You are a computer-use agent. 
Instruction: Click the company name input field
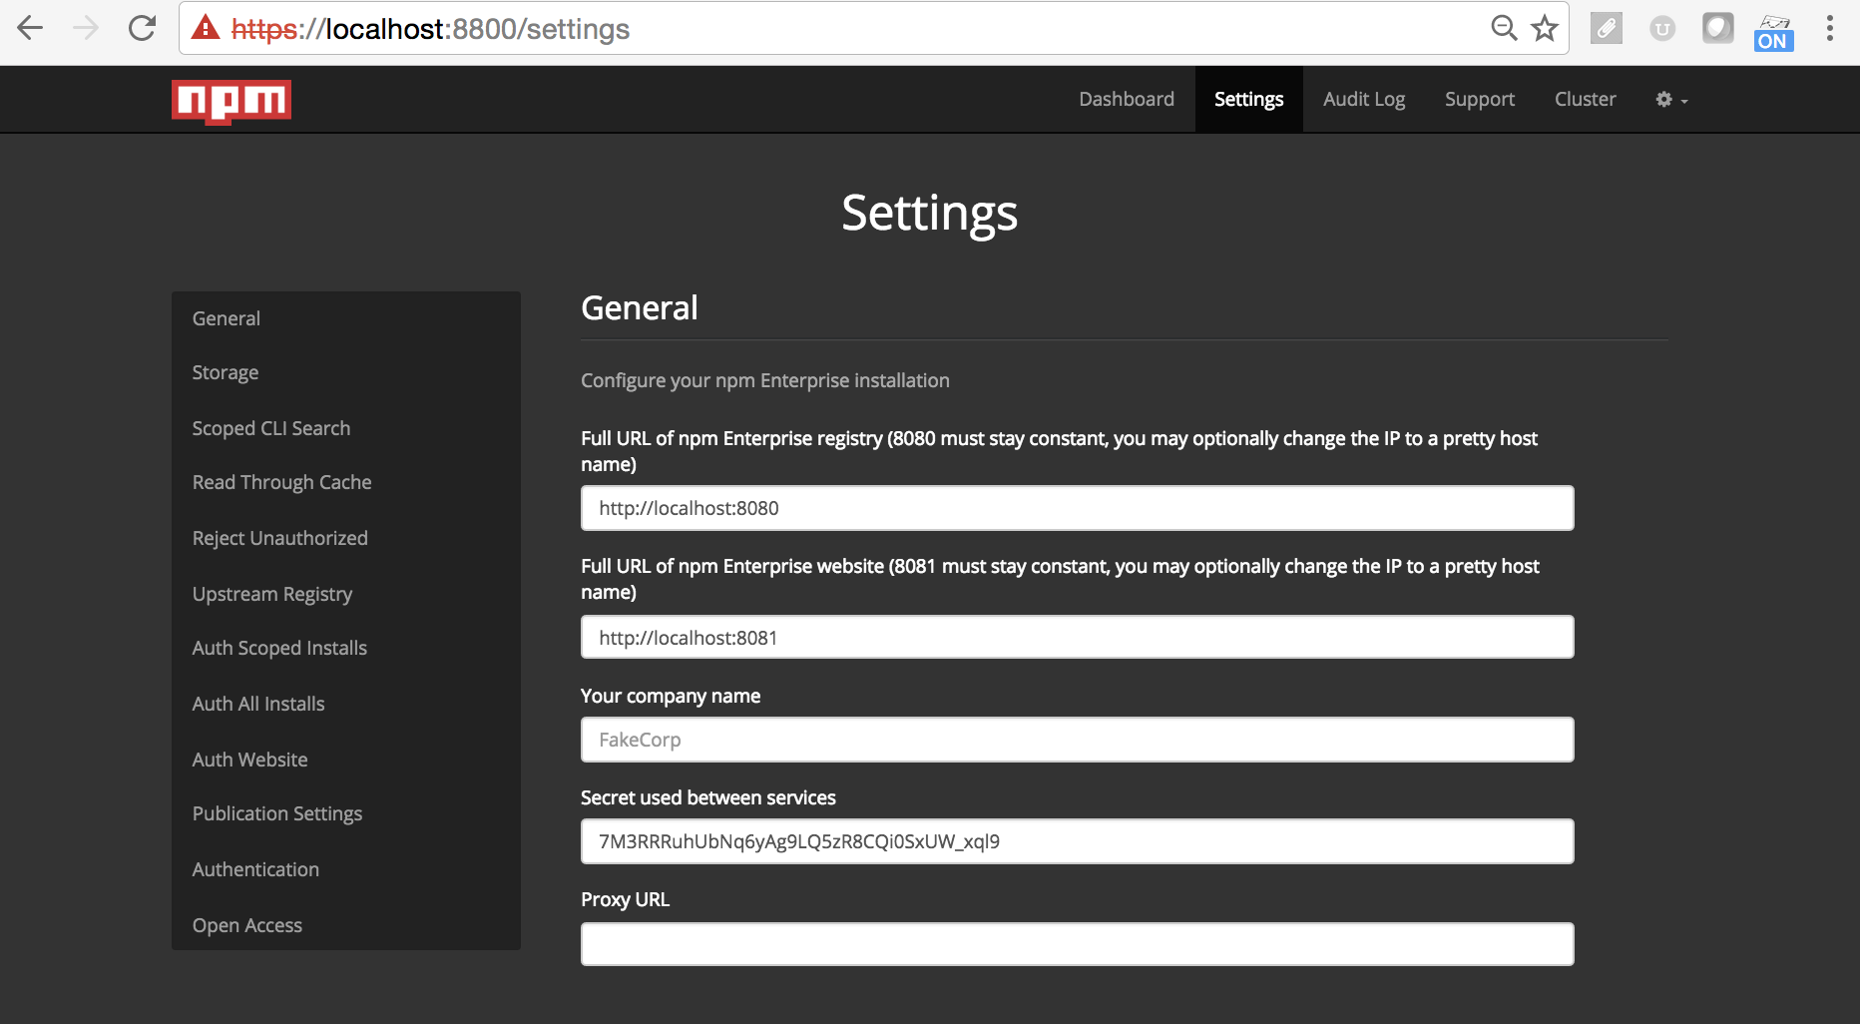[1078, 740]
